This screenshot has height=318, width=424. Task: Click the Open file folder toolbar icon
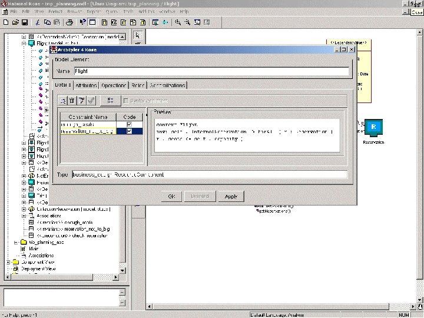[15, 22]
